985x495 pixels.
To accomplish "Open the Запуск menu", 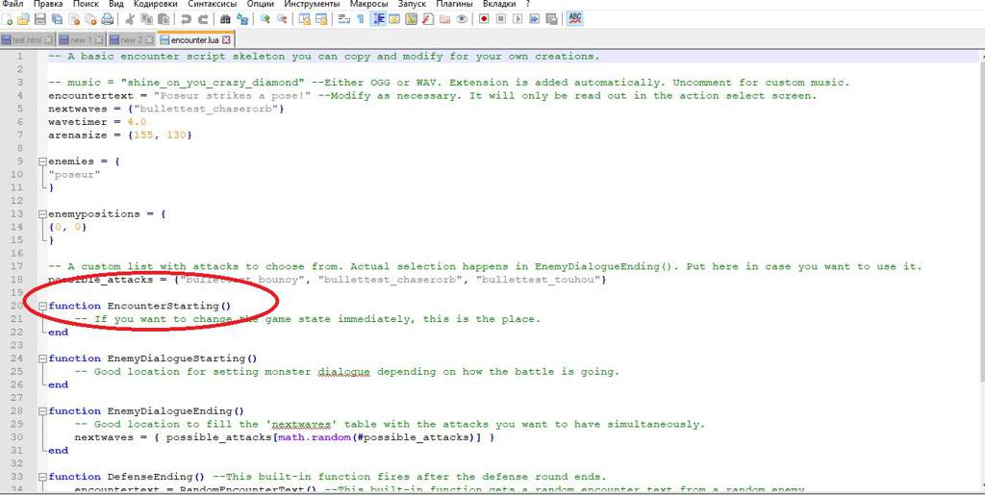I will click(412, 4).
